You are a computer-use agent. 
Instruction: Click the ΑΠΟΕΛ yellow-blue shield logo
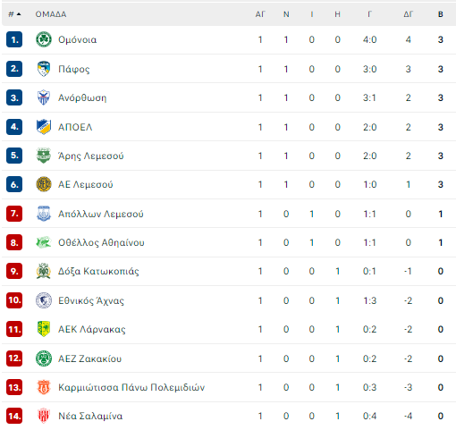pyautogui.click(x=44, y=127)
